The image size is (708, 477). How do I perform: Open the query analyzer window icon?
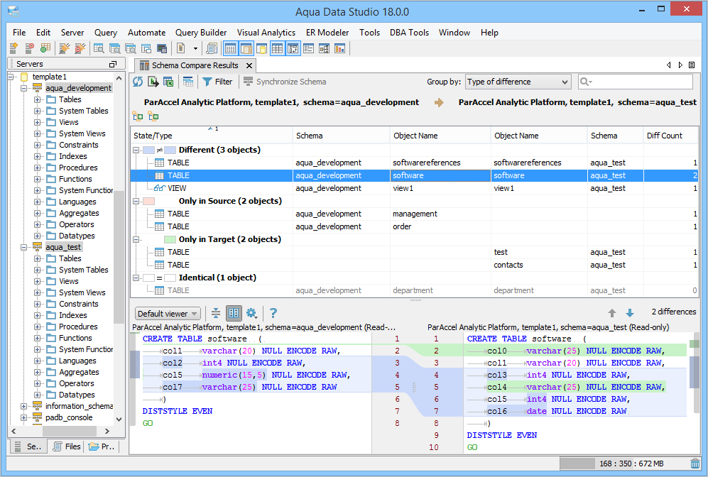99,48
